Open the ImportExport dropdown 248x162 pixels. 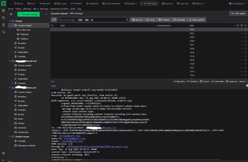(x=237, y=3)
